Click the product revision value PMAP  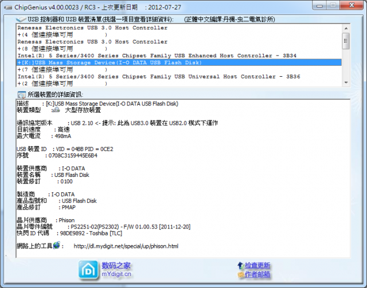point(69,207)
